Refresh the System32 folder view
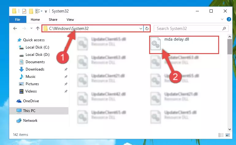Image resolution: width=236 pixels, height=145 pixels. point(147,28)
